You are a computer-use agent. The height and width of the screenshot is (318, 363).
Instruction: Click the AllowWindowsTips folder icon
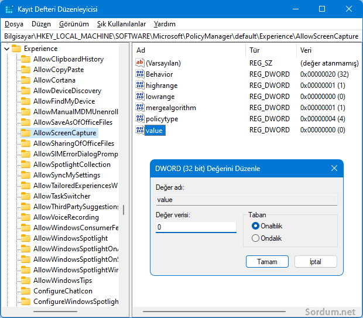pyautogui.click(x=25, y=281)
